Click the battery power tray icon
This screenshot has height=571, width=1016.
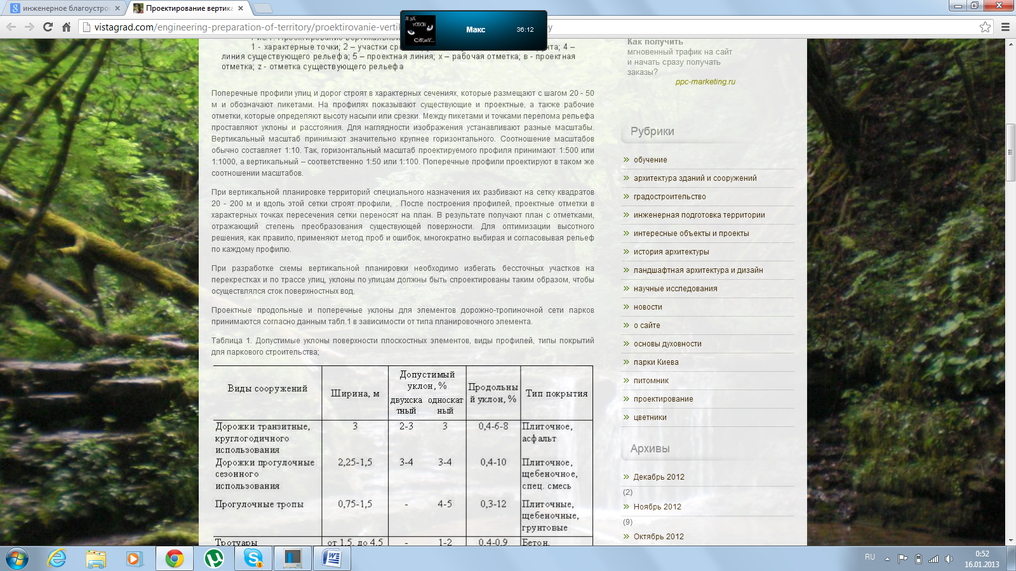coord(918,559)
